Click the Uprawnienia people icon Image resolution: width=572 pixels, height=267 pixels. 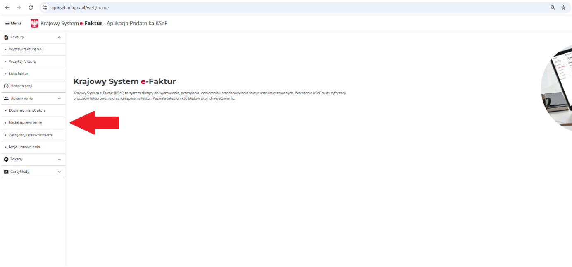(x=6, y=98)
